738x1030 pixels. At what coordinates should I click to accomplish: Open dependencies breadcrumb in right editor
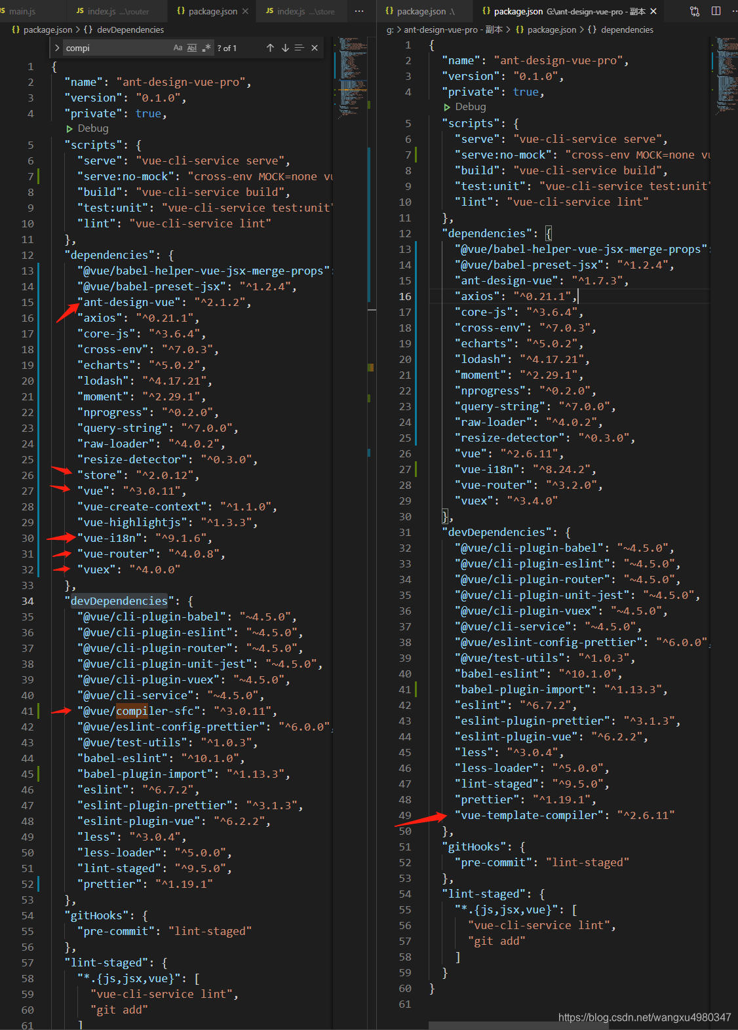pyautogui.click(x=627, y=29)
